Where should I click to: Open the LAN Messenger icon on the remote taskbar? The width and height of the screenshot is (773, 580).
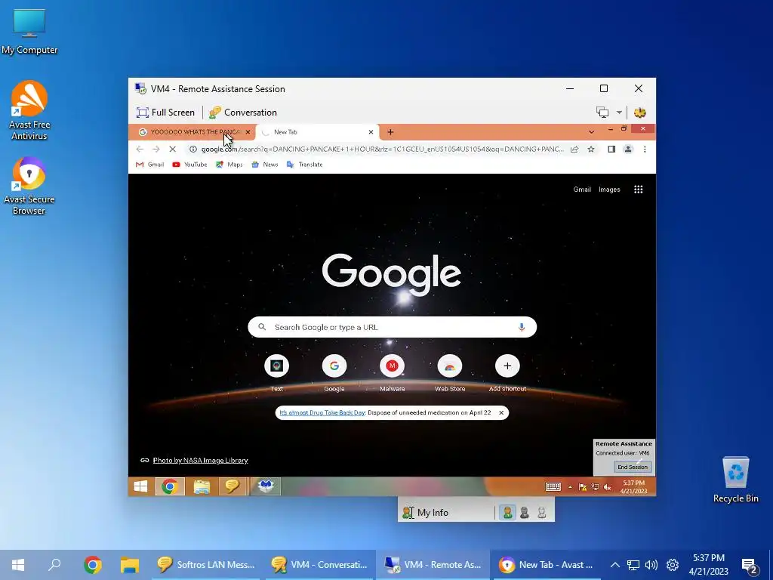pos(233,486)
